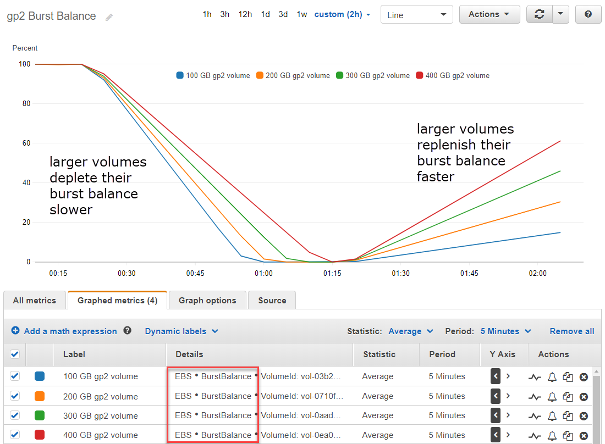
Task: Remove the 100 GB gp2 volume metric
Action: pos(584,377)
